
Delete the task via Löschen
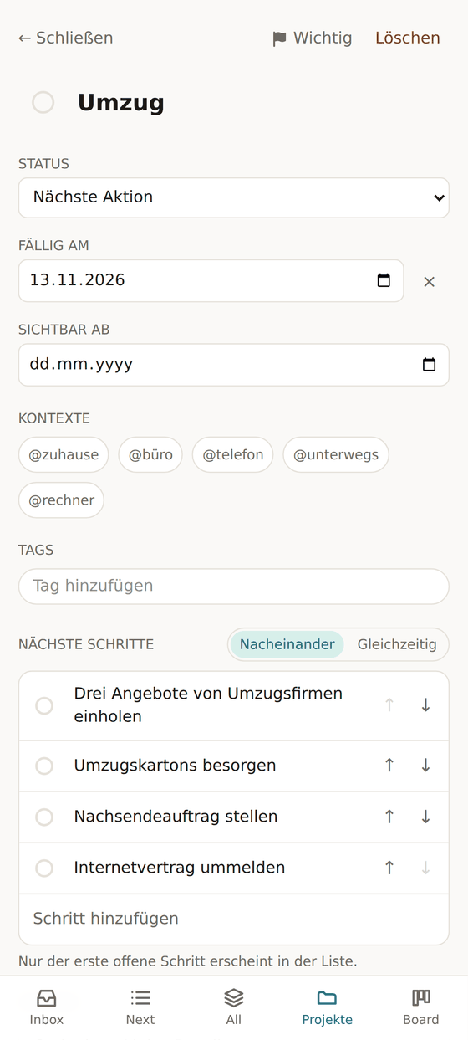click(x=408, y=38)
